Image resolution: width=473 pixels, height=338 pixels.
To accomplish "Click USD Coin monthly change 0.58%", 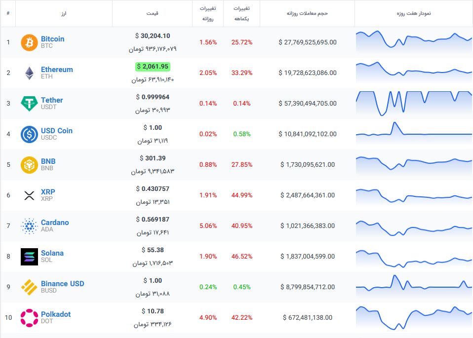I will (242, 134).
